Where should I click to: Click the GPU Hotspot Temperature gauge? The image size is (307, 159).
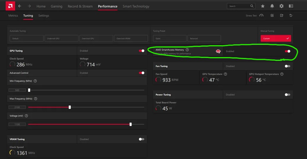tap(252, 80)
